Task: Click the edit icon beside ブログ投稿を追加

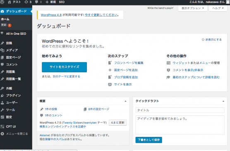Action: (x=110, y=77)
